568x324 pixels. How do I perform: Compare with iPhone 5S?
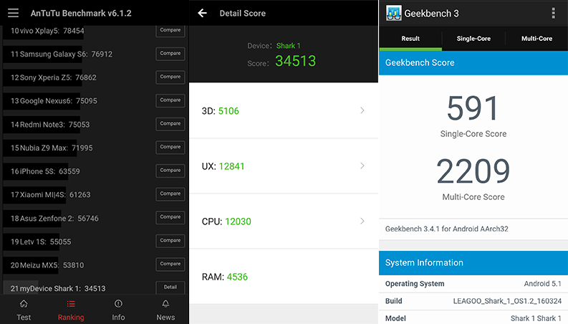(x=170, y=171)
